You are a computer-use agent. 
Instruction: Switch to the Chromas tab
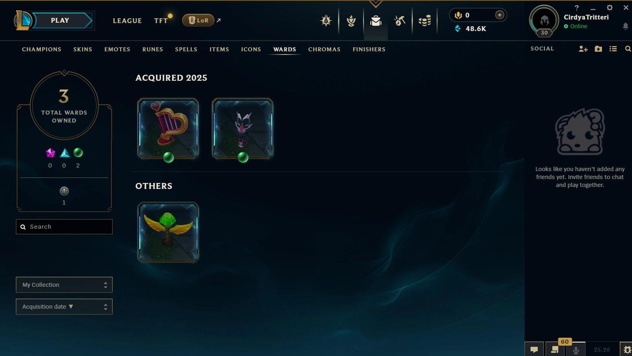[324, 49]
